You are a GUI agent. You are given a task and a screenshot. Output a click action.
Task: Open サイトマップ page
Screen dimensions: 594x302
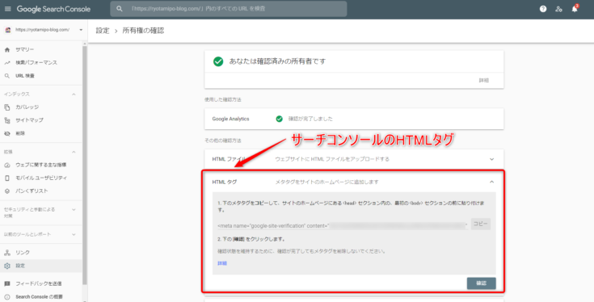point(29,120)
